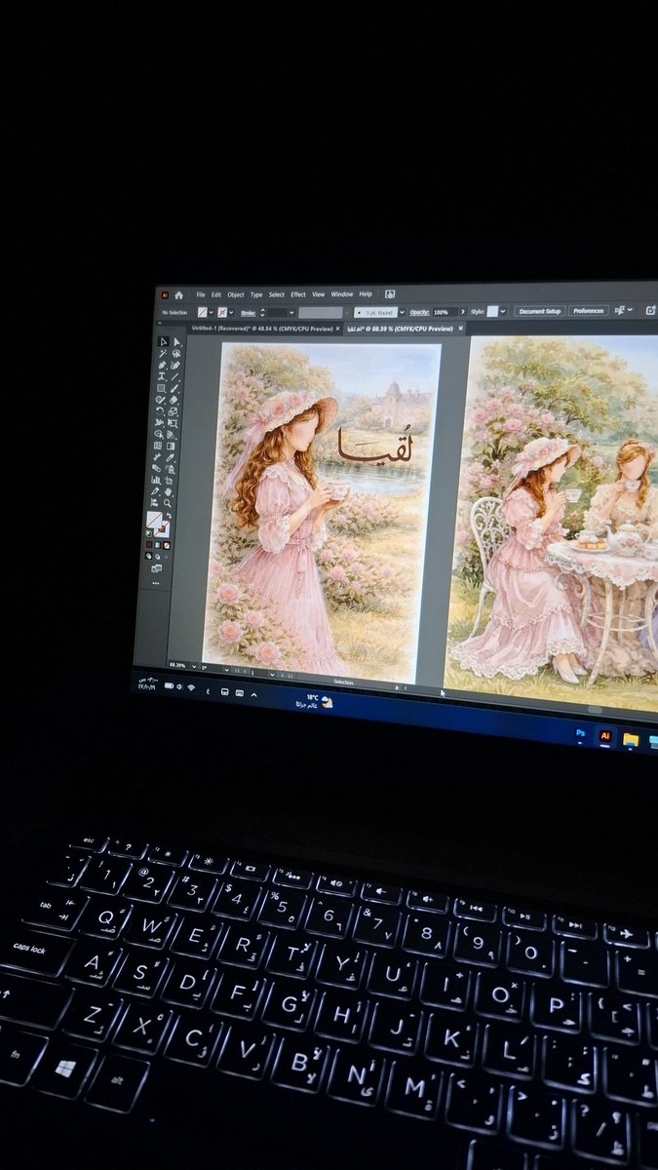Enable Draw Normal mode
The width and height of the screenshot is (658, 1170).
tap(148, 556)
